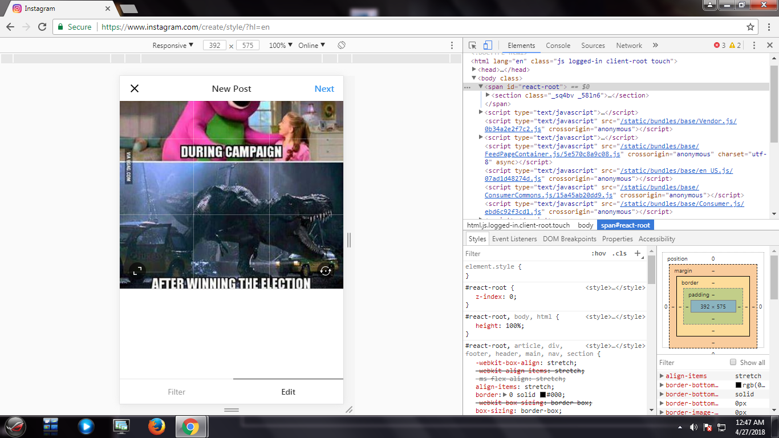Open the Windows Start button
The height and width of the screenshot is (438, 779).
[x=15, y=427]
